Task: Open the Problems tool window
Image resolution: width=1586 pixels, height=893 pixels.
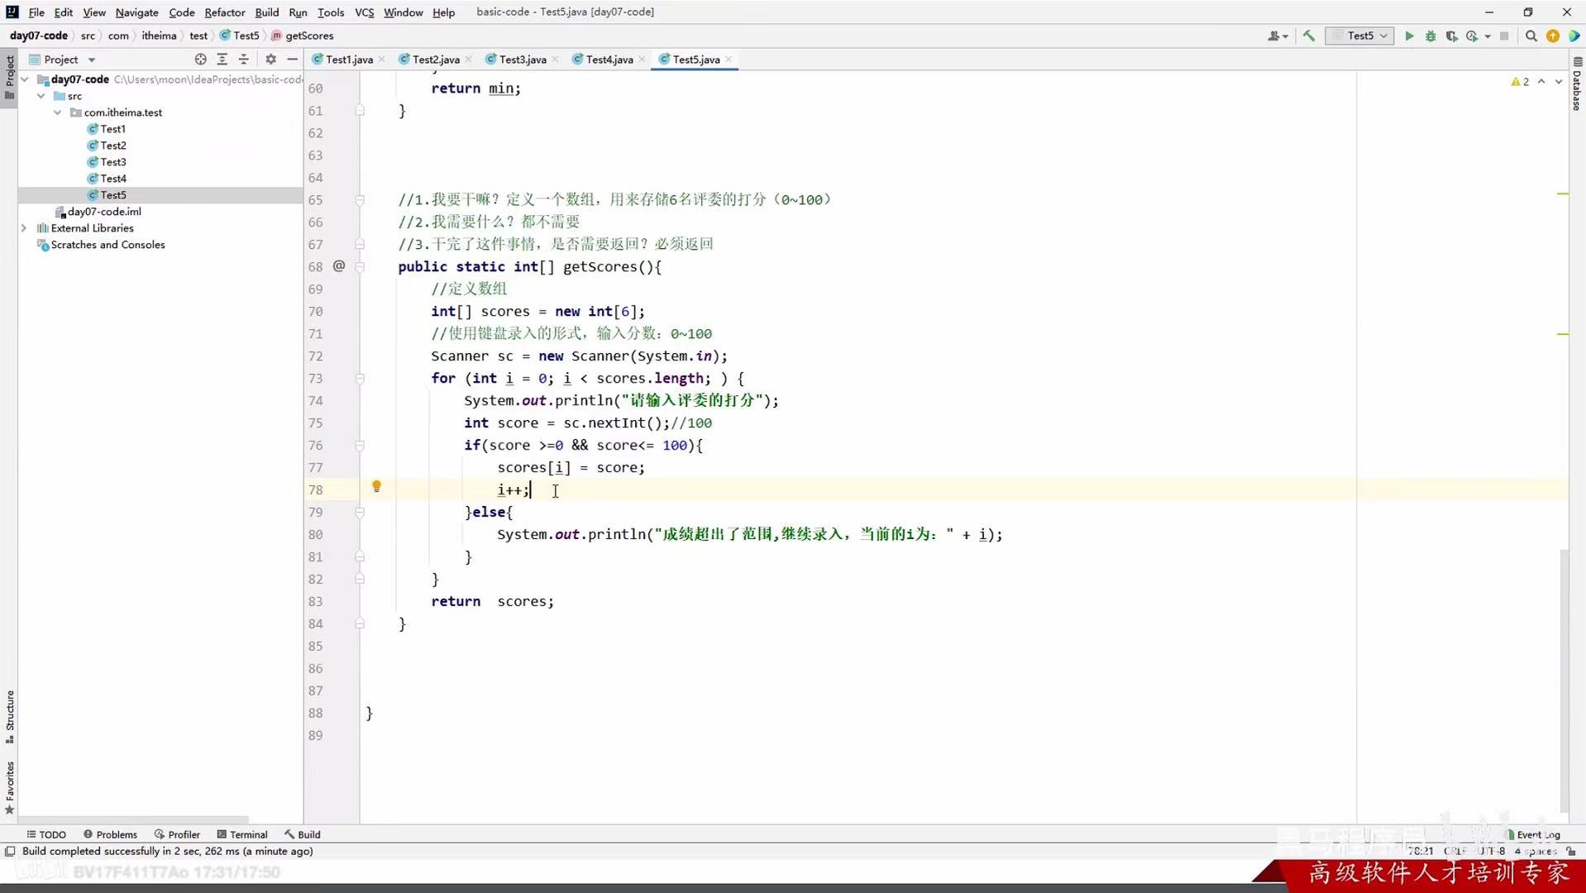Action: (110, 834)
